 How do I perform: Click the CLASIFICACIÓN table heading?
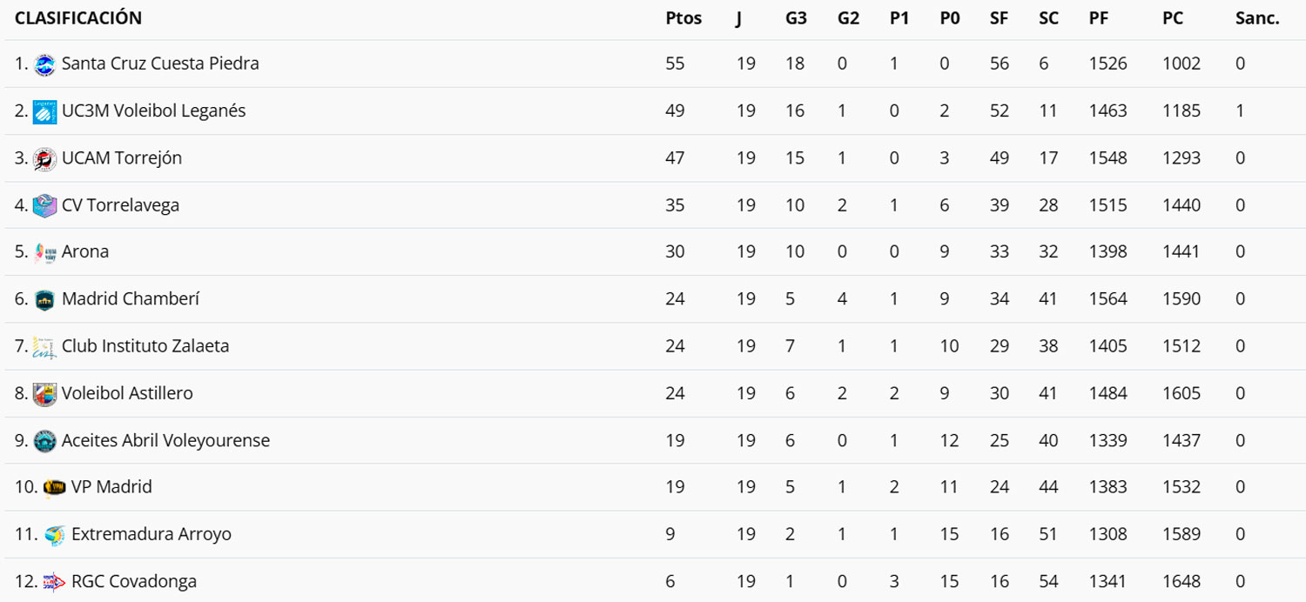click(x=78, y=18)
